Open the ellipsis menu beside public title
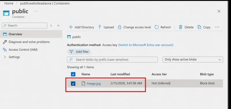 36,11
